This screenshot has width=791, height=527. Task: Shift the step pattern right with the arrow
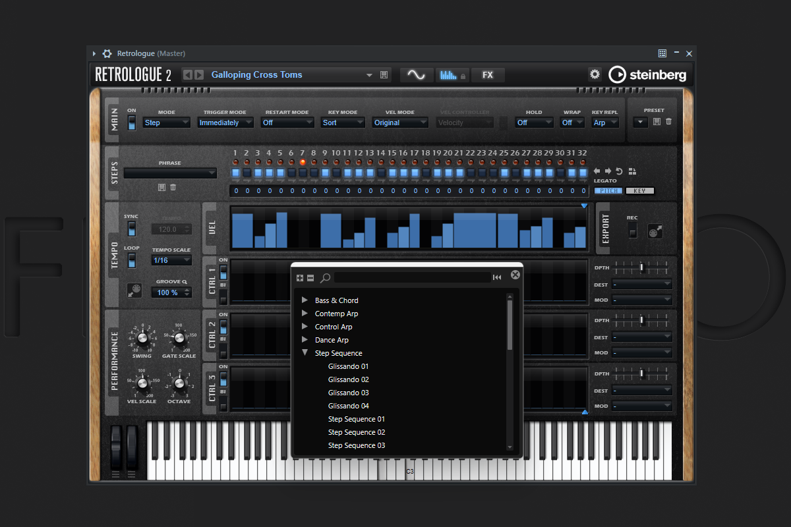tap(608, 171)
